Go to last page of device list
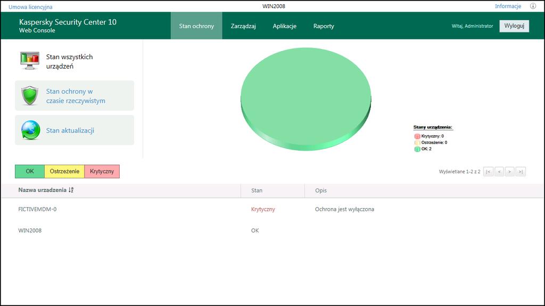Viewport: 545px width, 306px height. (521, 171)
